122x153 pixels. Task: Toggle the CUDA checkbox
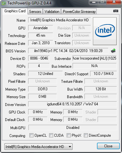pos(51,135)
